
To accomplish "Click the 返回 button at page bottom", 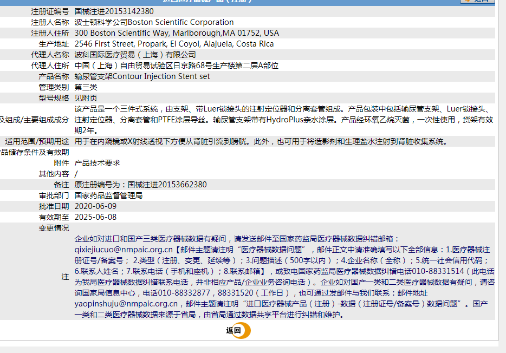I will pyautogui.click(x=238, y=330).
